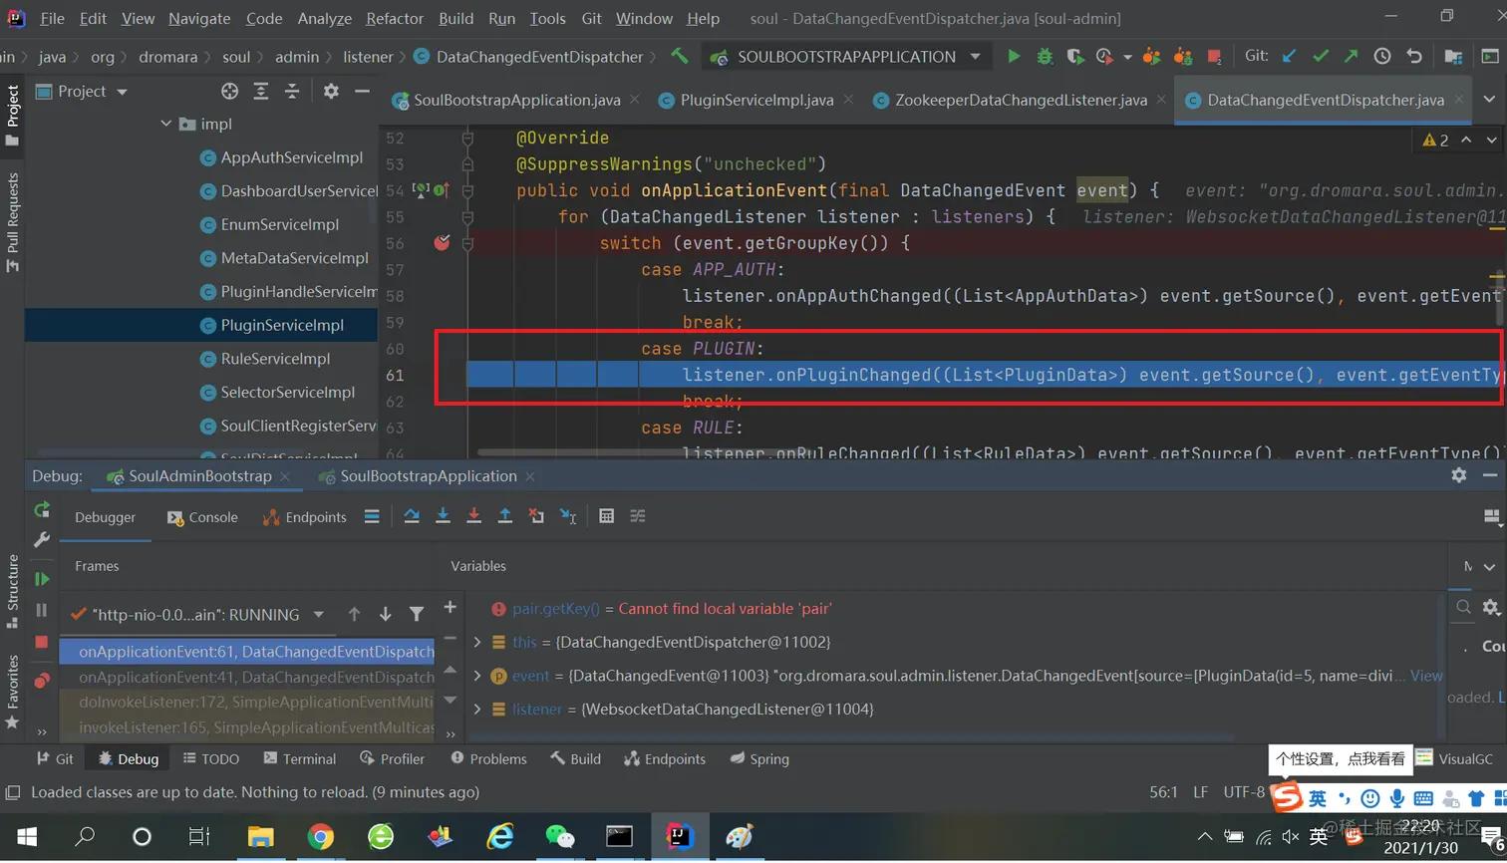This screenshot has width=1507, height=863.
Task: Expand the 'event' variable node
Action: coord(476,676)
